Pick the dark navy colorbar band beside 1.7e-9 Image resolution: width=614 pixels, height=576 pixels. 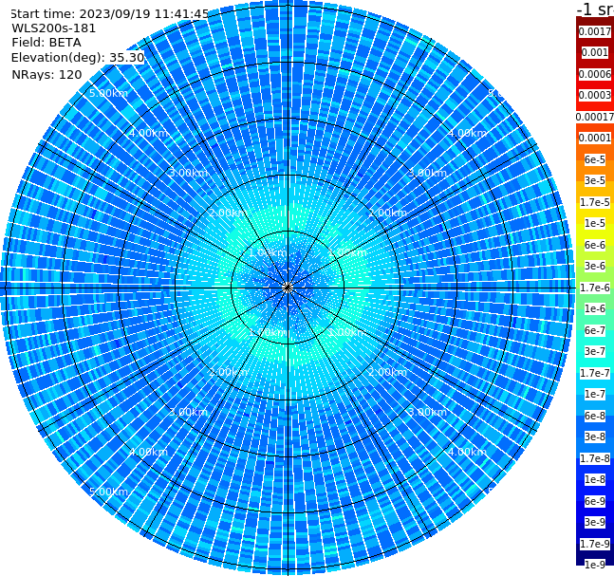(x=595, y=553)
